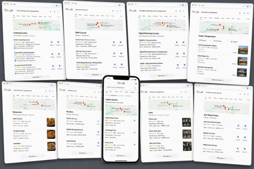Click DSOM - Digital Marketing Institute listing title
Viewport: 254px width, 169px height.
[x=151, y=63]
